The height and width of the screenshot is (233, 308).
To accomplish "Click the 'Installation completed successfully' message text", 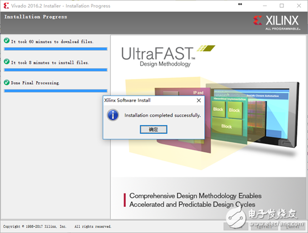I will [162, 115].
